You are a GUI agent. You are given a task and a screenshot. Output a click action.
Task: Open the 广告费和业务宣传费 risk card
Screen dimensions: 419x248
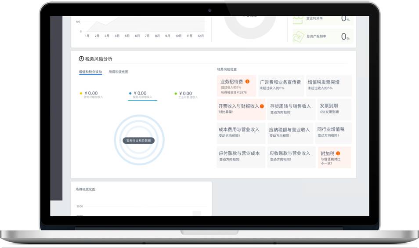click(281, 85)
